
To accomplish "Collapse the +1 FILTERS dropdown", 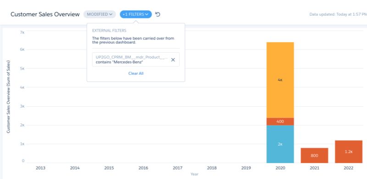I will coord(136,14).
